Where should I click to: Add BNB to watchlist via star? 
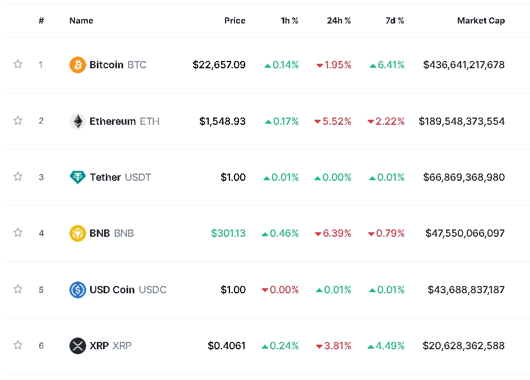(x=18, y=233)
